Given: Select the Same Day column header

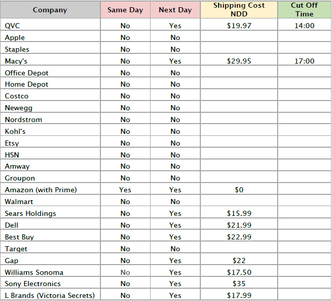Looking at the screenshot, I should (125, 10).
